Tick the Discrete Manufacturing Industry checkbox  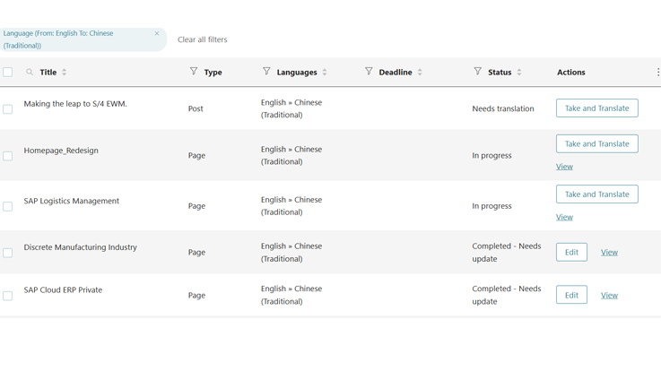click(8, 253)
